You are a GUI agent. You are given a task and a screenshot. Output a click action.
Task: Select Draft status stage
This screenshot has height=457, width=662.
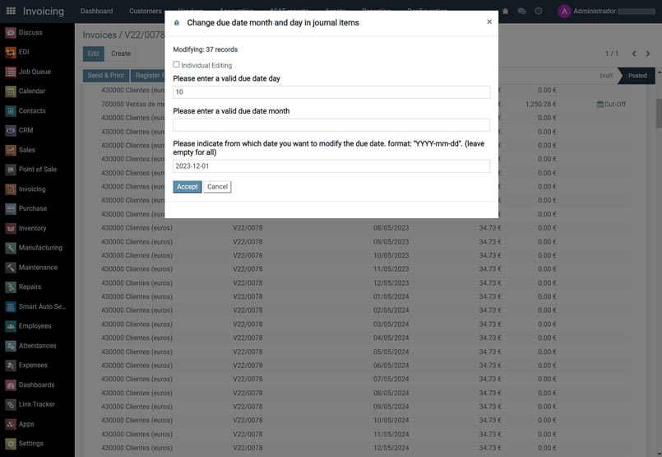click(606, 76)
